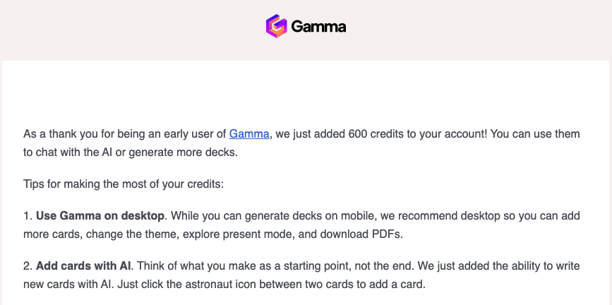Click the bold "Add cards with AI" heading
Image resolution: width=612 pixels, height=305 pixels.
click(x=84, y=266)
